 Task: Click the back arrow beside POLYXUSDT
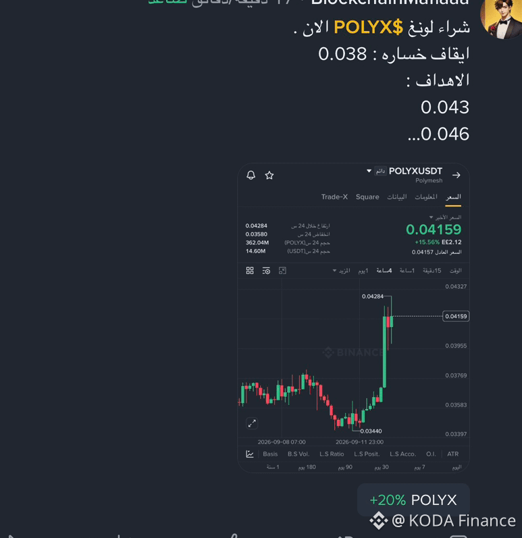[x=456, y=176]
